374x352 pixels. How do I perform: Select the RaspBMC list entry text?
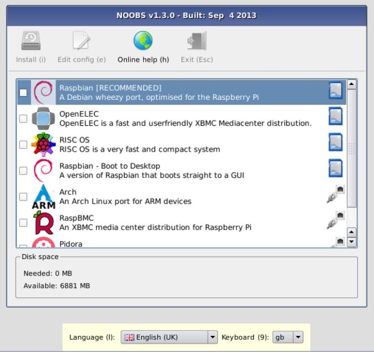(x=155, y=223)
